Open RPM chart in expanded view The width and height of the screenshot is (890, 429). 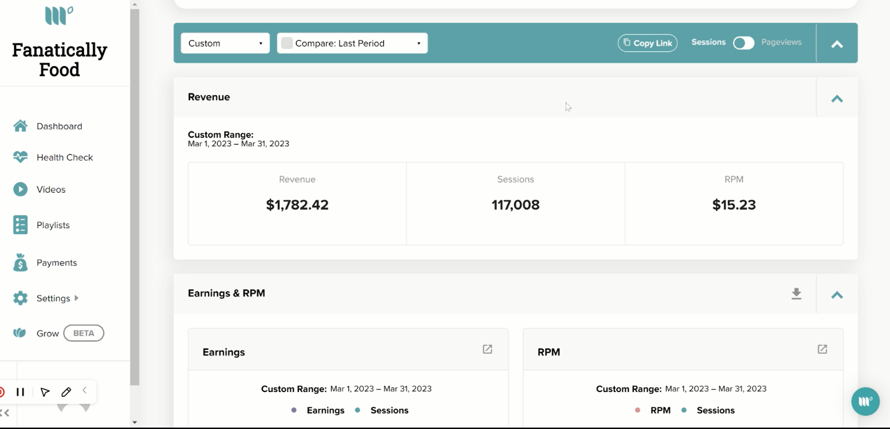click(x=822, y=349)
